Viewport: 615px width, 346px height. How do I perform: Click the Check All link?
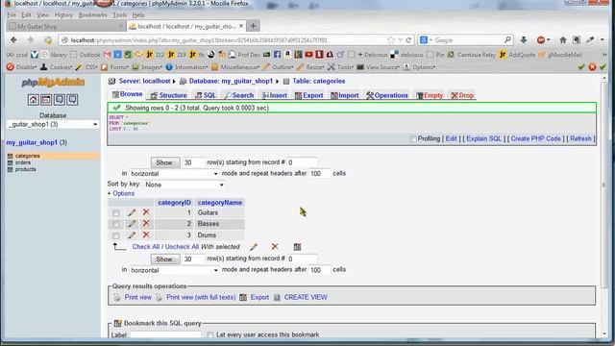[146, 247]
